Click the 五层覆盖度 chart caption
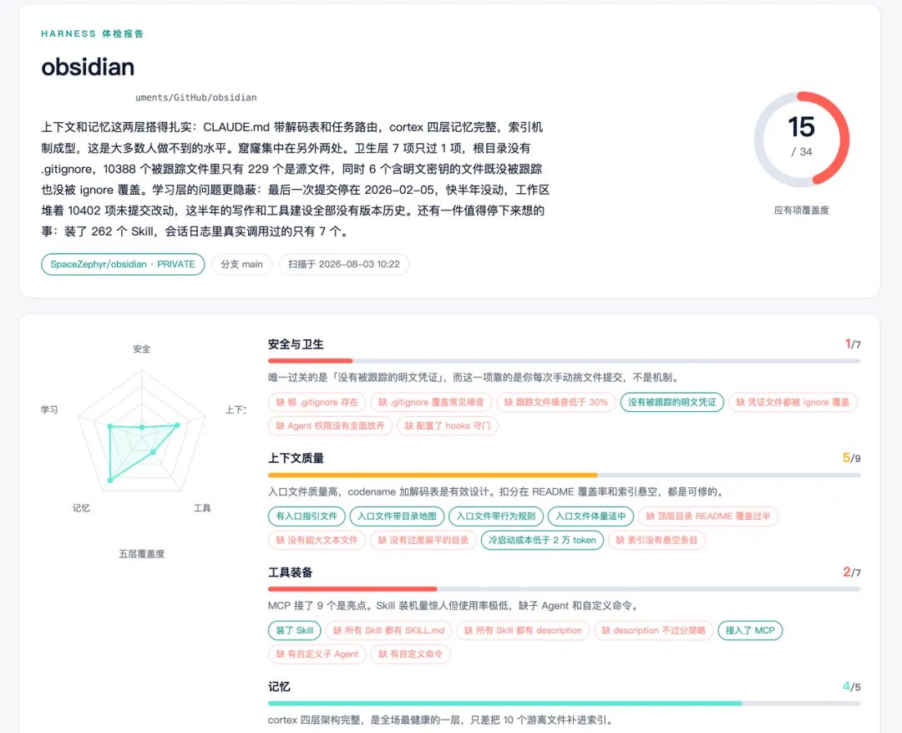 141,554
